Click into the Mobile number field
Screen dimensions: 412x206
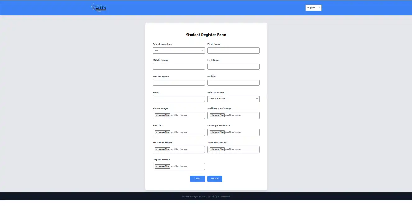click(x=233, y=83)
